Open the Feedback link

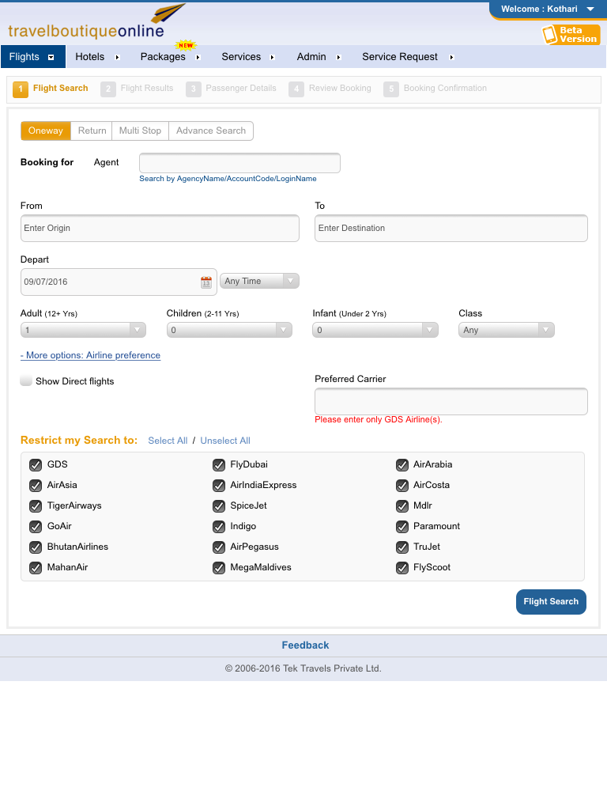coord(305,645)
